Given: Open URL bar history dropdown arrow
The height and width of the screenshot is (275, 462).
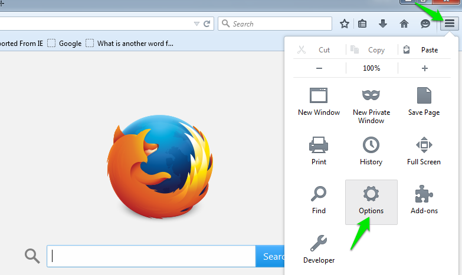Looking at the screenshot, I should [196, 24].
